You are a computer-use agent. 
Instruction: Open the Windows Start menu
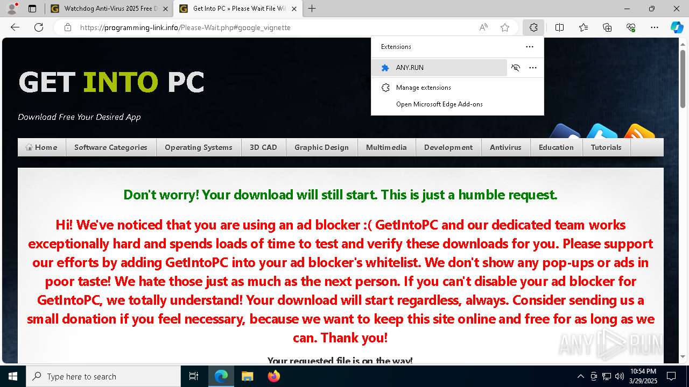point(13,376)
